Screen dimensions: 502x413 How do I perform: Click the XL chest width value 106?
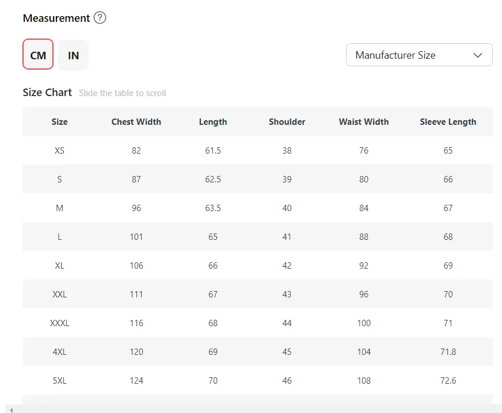136,266
